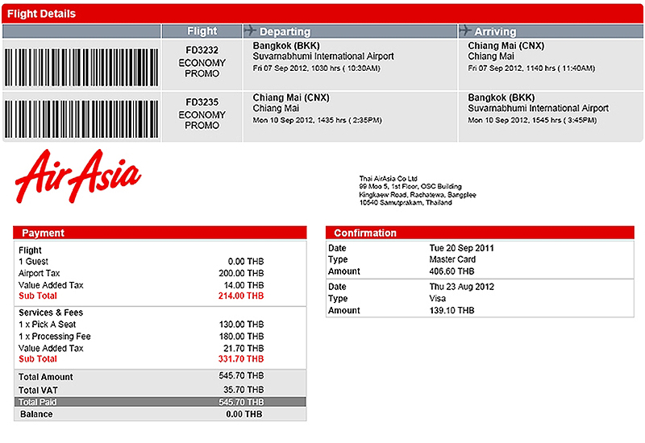Screen dimensions: 645x443
Task: Click the 1 Guest row label
Action: coord(33,262)
